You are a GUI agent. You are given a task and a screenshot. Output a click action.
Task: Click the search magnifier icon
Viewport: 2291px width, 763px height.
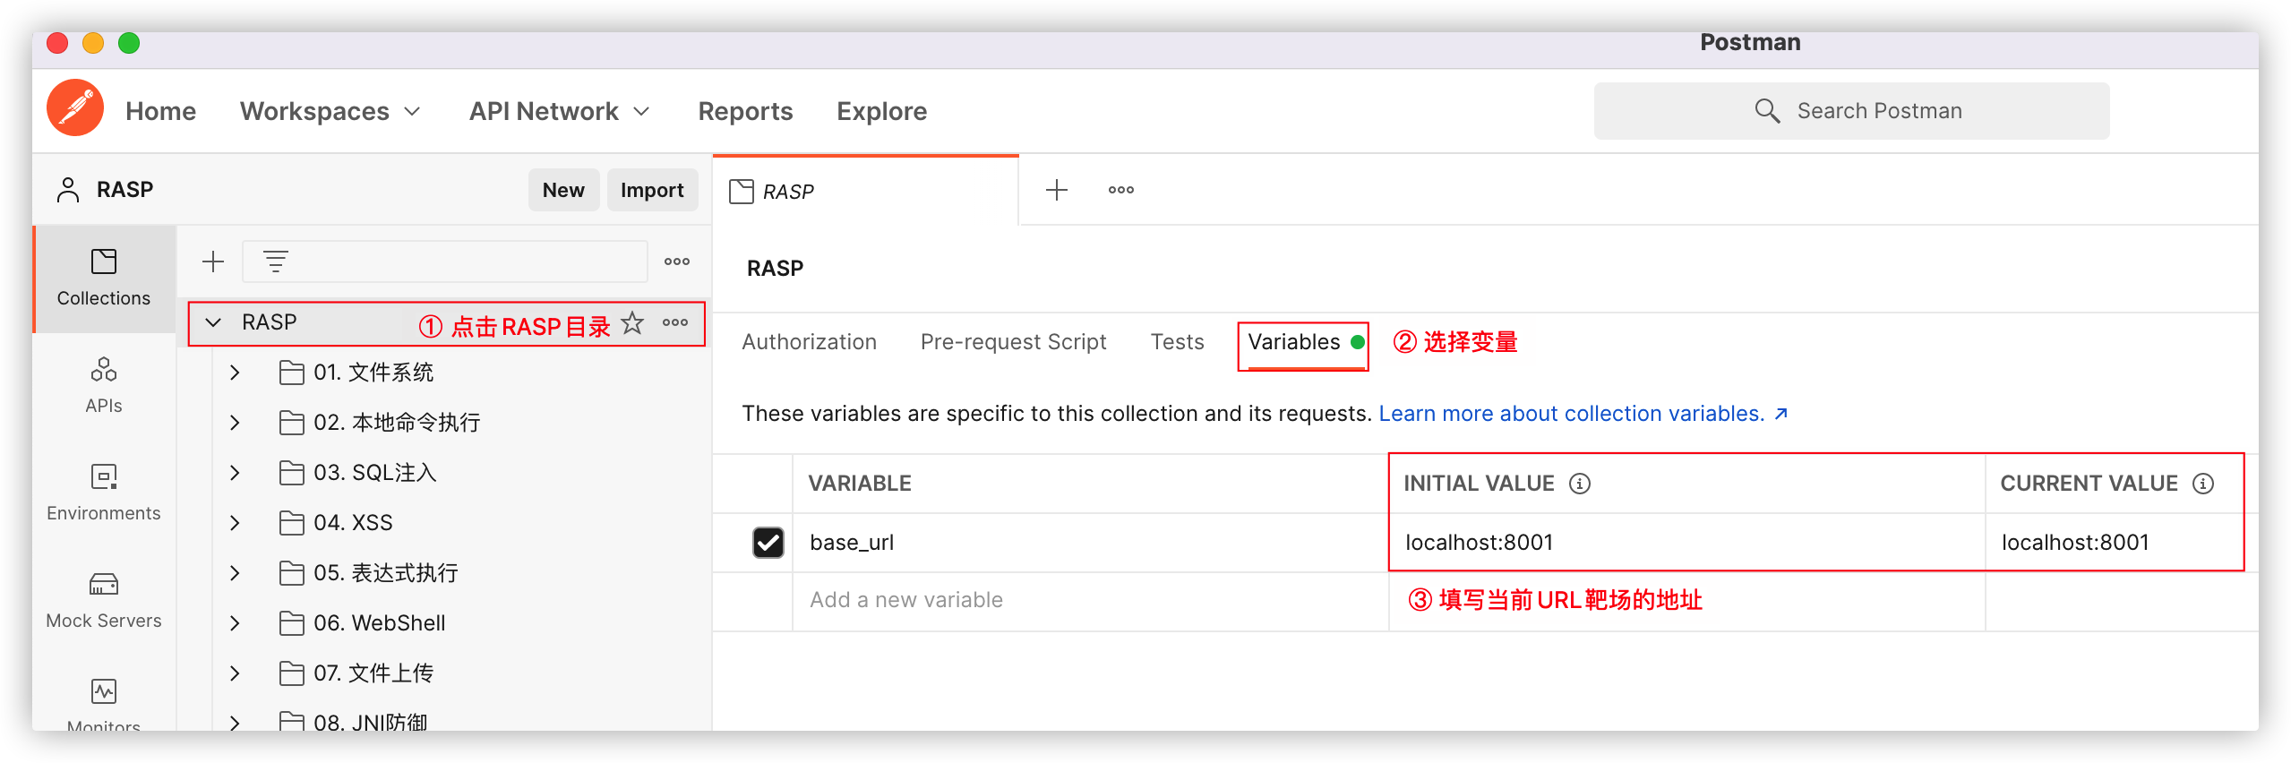(1767, 111)
